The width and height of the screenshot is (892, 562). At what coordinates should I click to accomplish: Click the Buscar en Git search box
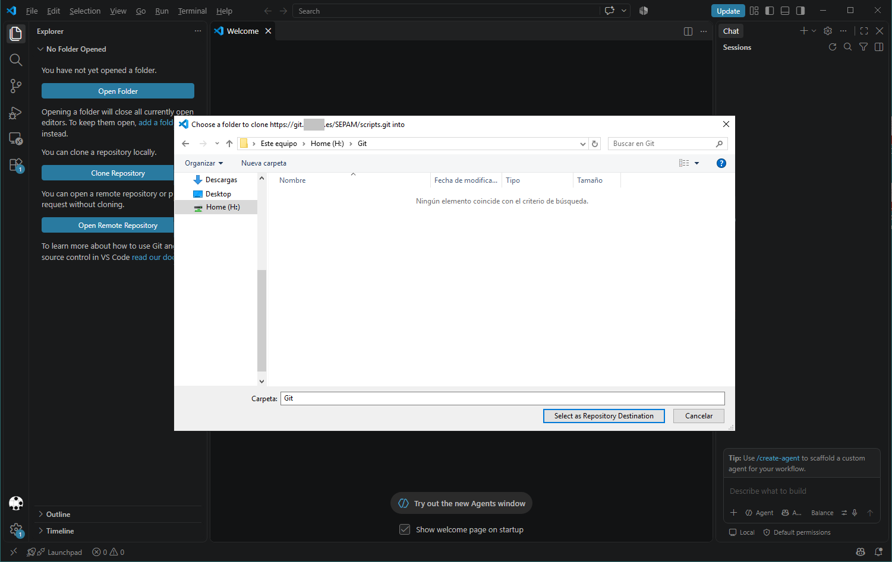pos(667,144)
